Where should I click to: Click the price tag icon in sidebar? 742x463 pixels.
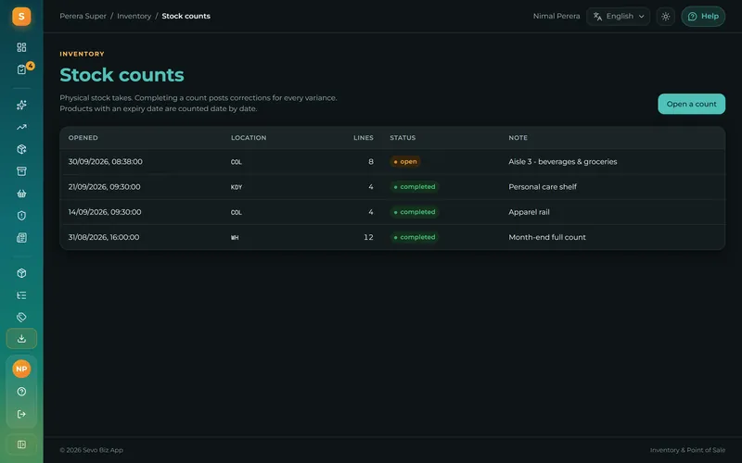(21, 317)
